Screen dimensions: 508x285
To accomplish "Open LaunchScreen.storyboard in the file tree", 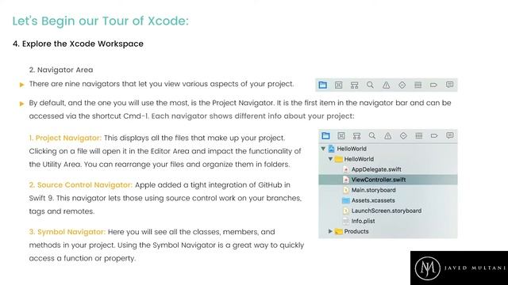I will tap(388, 211).
